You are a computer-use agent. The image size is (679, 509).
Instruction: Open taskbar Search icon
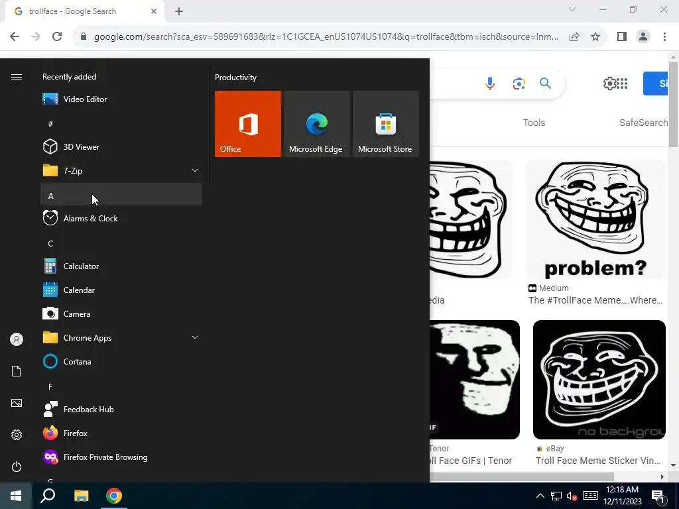tap(48, 496)
